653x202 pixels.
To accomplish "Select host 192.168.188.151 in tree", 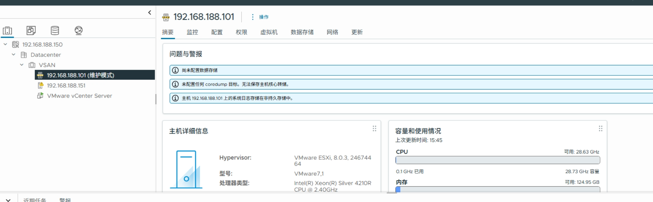I will coord(66,86).
